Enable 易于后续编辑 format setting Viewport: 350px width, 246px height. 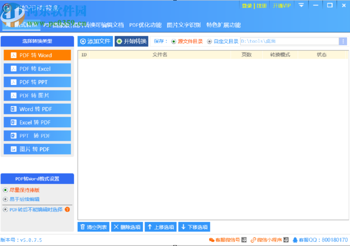tap(5, 199)
